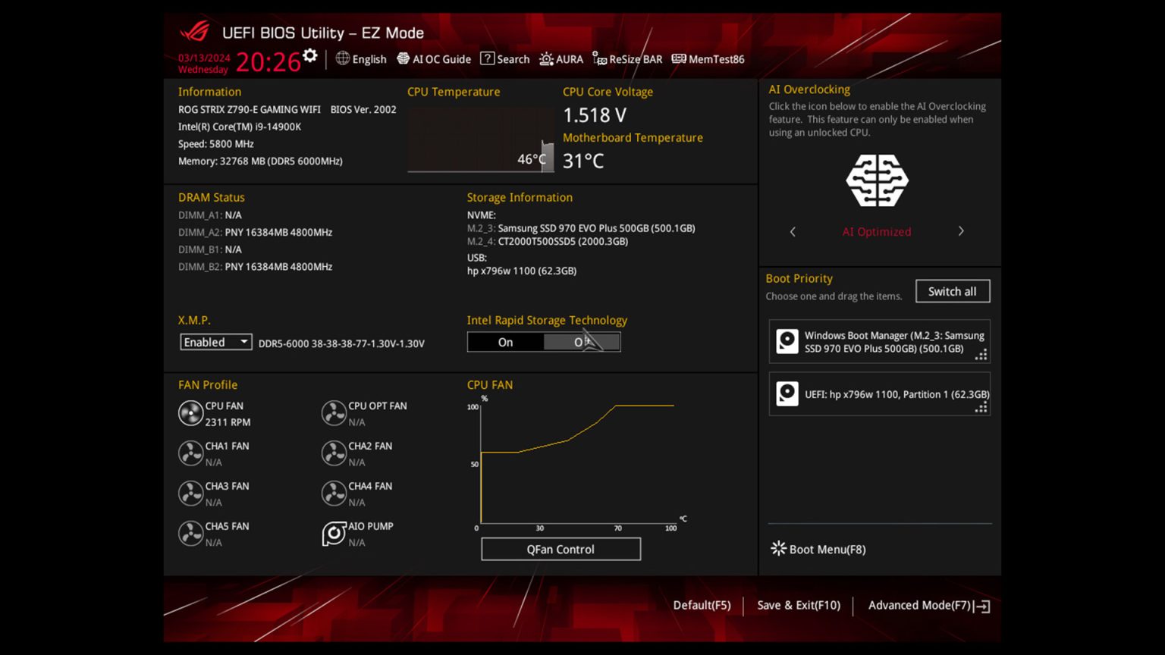
Task: Open QFan Control
Action: tap(561, 549)
